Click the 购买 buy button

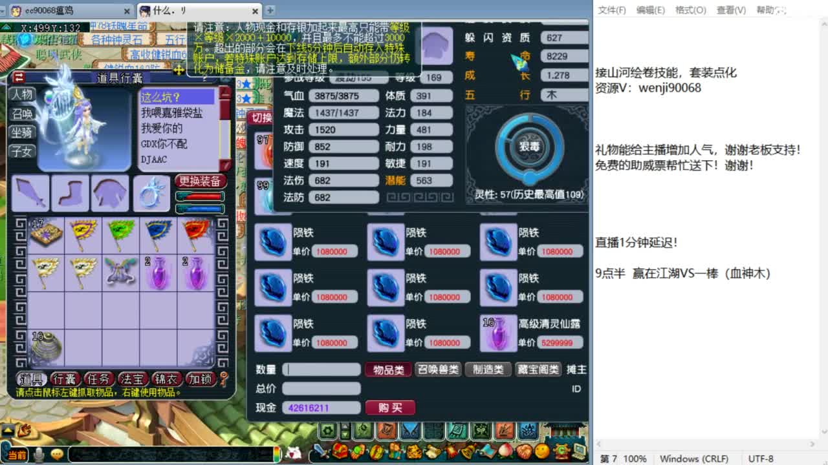click(x=390, y=408)
